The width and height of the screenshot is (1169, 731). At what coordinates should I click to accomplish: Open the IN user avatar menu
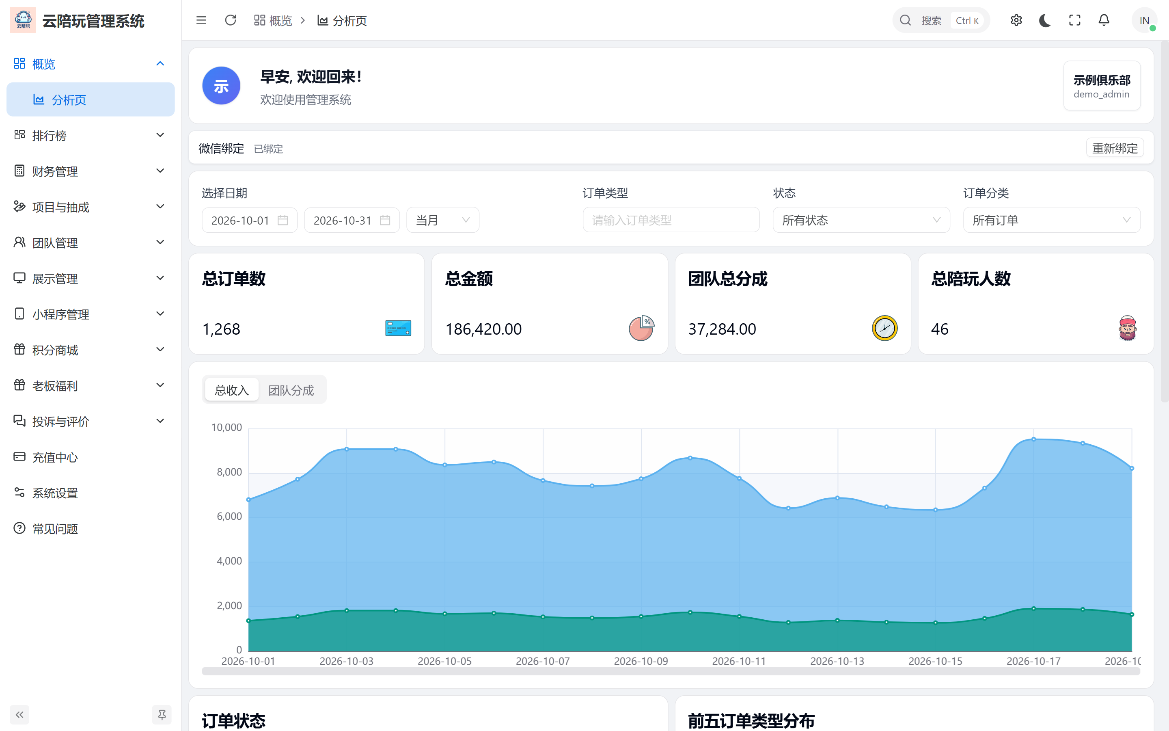pyautogui.click(x=1144, y=20)
